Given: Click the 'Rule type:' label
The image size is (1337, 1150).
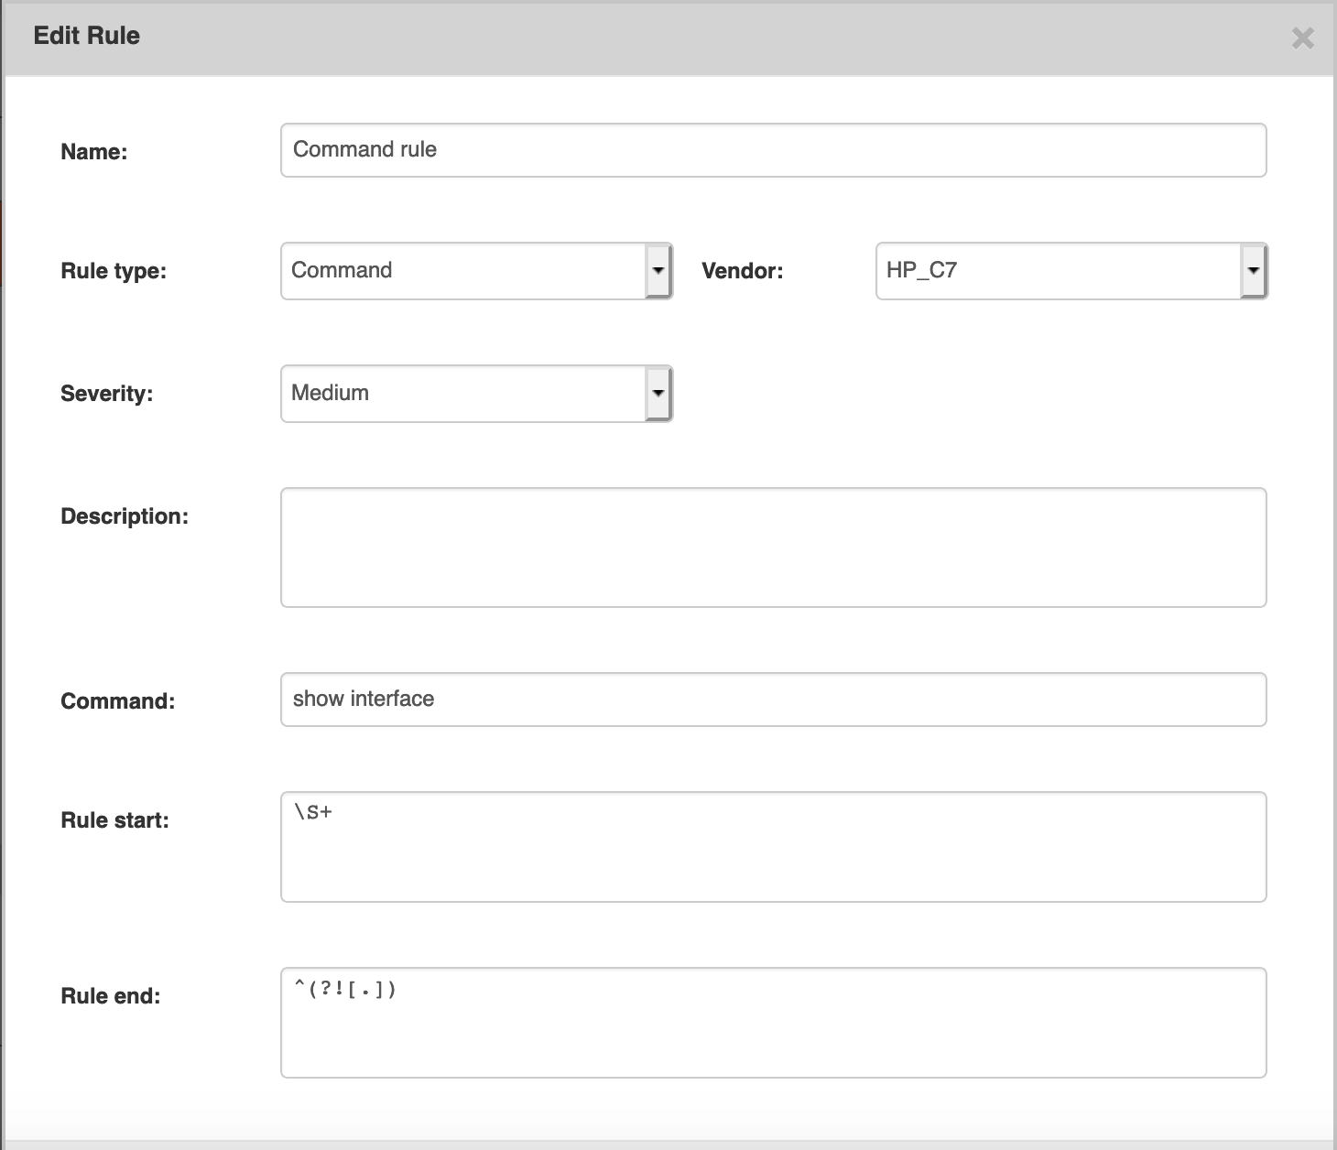Looking at the screenshot, I should pos(114,271).
